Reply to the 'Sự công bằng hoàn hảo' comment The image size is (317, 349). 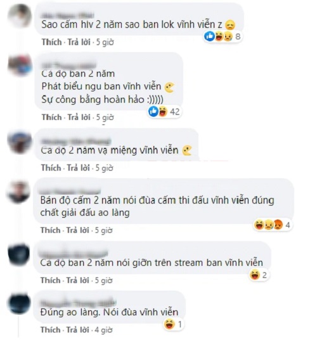(x=79, y=117)
